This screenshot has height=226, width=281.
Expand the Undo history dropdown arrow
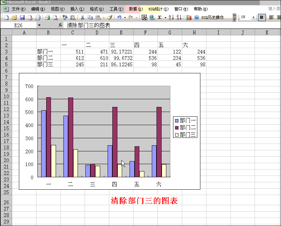tap(125, 17)
